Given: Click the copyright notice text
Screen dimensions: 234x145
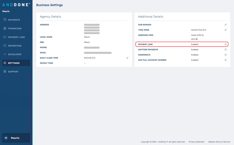Looking at the screenshot, I should [163, 142].
